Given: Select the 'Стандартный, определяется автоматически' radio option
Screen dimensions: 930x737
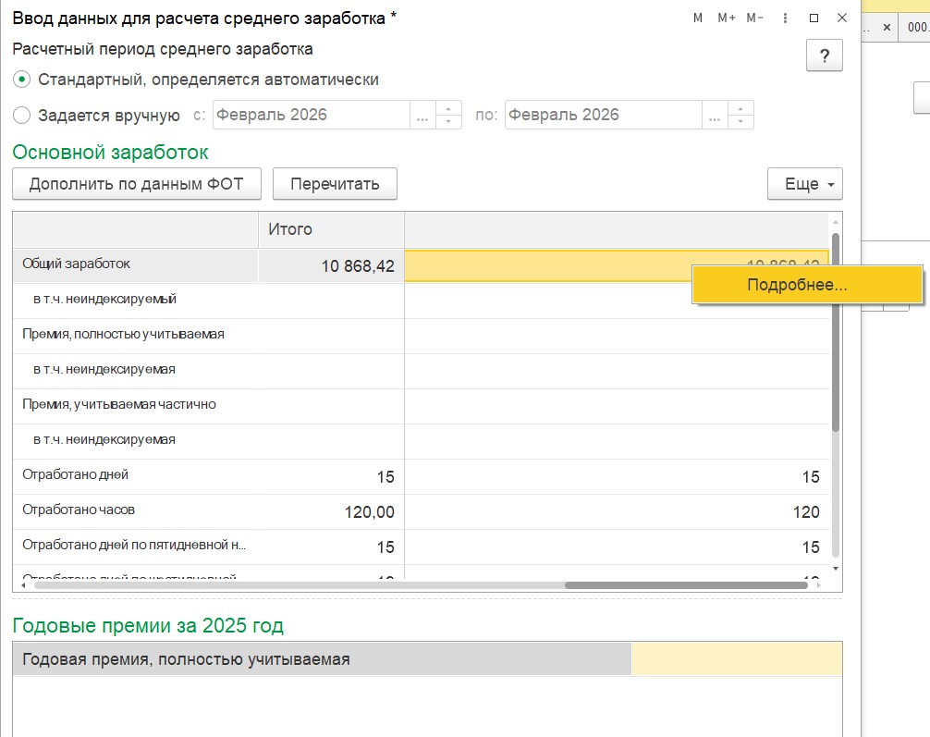Looking at the screenshot, I should pos(23,80).
